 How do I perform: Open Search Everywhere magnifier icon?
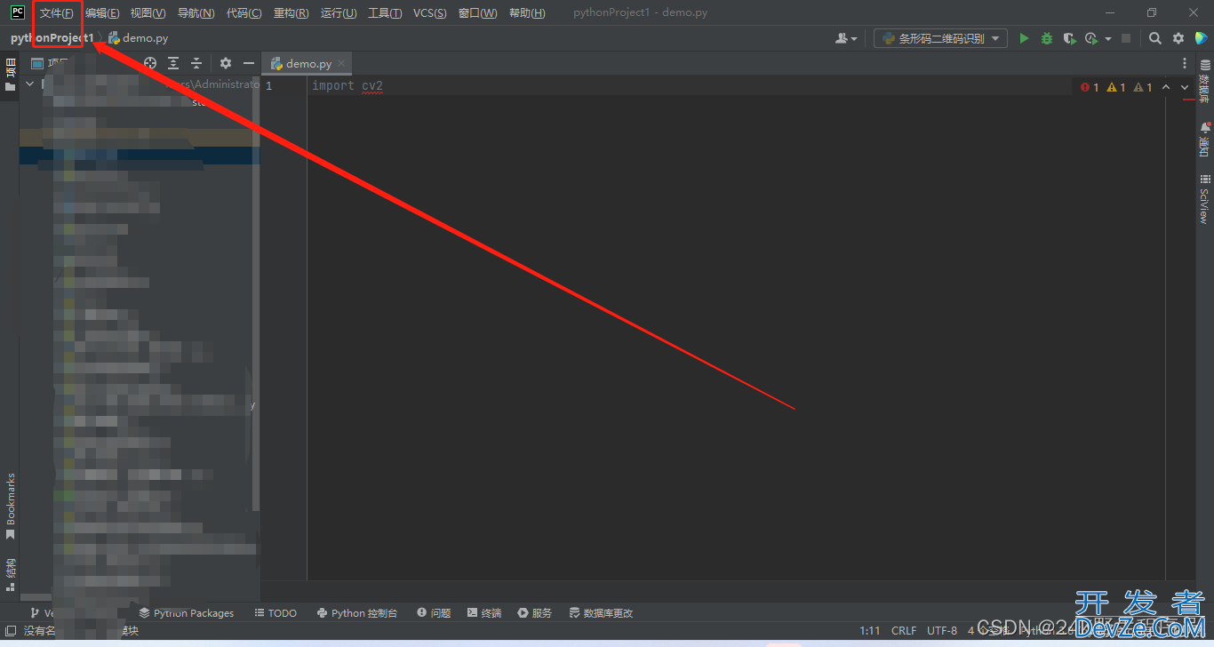(1154, 38)
